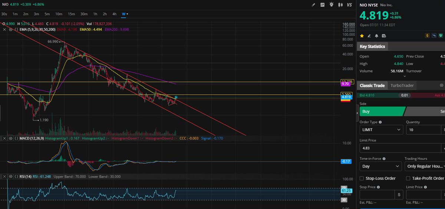Switch to the Classic Trade tab
The height and width of the screenshot is (209, 445).
point(372,86)
